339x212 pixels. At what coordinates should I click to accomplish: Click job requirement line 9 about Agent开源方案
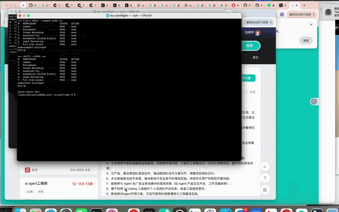153,194
